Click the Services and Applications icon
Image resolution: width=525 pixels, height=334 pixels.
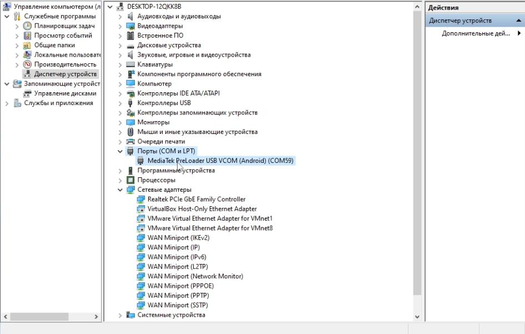coord(17,103)
